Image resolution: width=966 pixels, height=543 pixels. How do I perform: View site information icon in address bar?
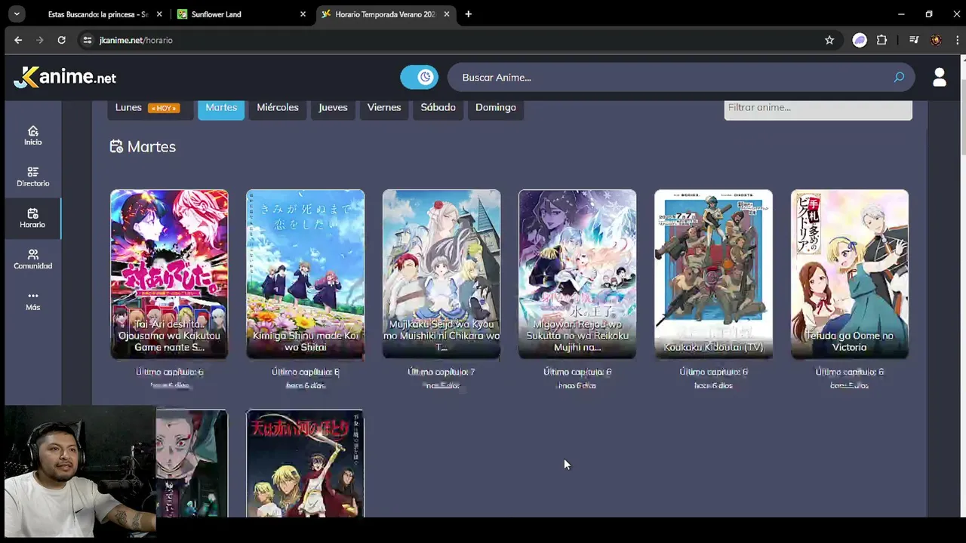click(88, 40)
